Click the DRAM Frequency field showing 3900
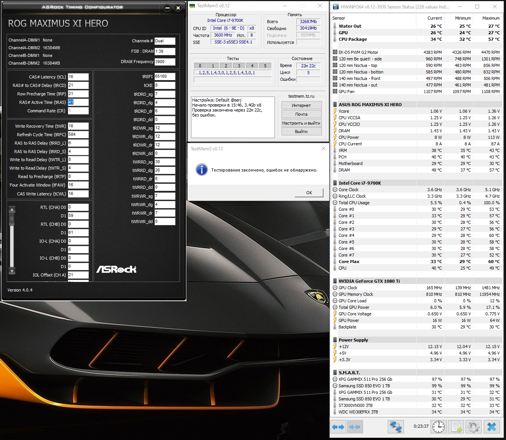Screen dimensions: 506x440 [165, 62]
